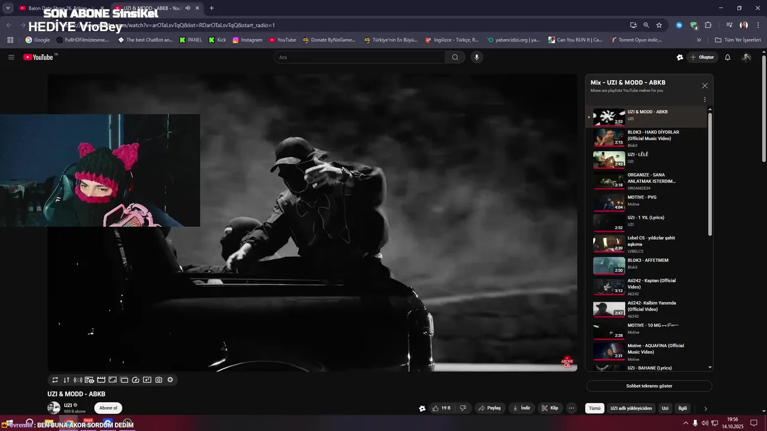Click the Klip scissors button
Image resolution: width=767 pixels, height=431 pixels.
pyautogui.click(x=550, y=408)
